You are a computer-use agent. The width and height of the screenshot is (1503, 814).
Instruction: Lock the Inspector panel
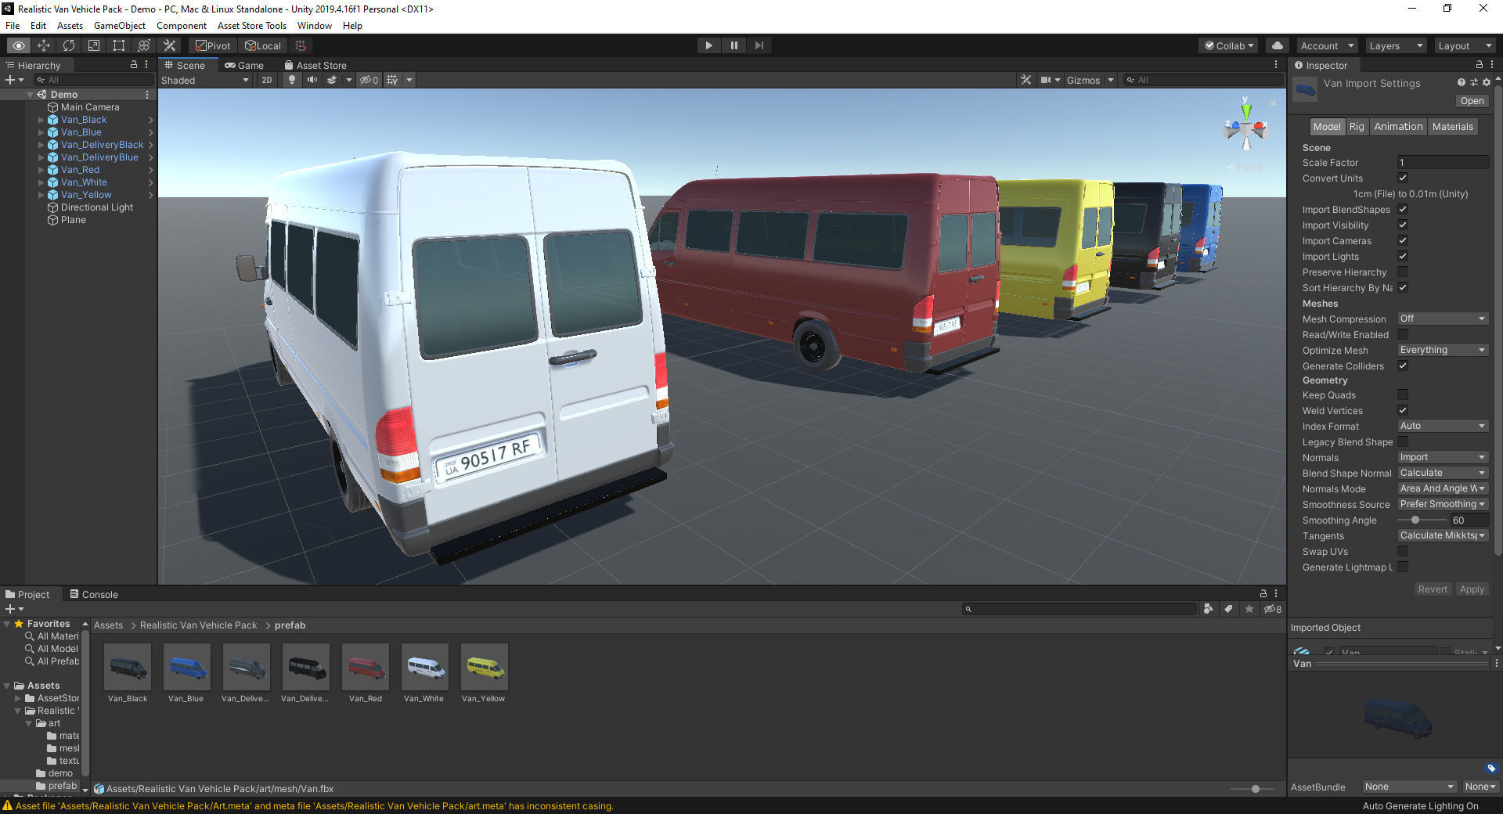tap(1479, 65)
